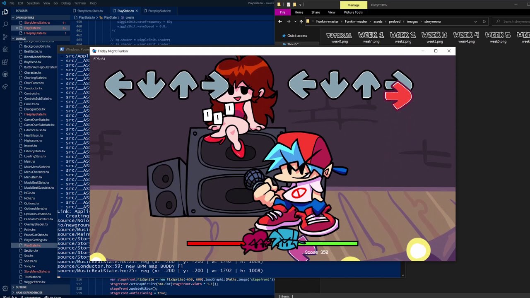Open the Debug menu in VS Code
Image resolution: width=530 pixels, height=298 pixels.
pos(66,3)
